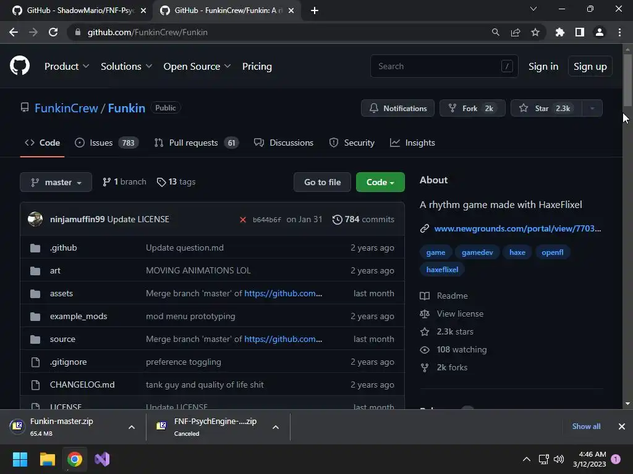Open Visual Studio from taskbar
The height and width of the screenshot is (474, 633).
point(102,459)
